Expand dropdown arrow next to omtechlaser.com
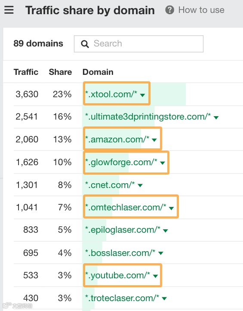Image resolution: width=243 pixels, height=311 pixels. (171, 208)
